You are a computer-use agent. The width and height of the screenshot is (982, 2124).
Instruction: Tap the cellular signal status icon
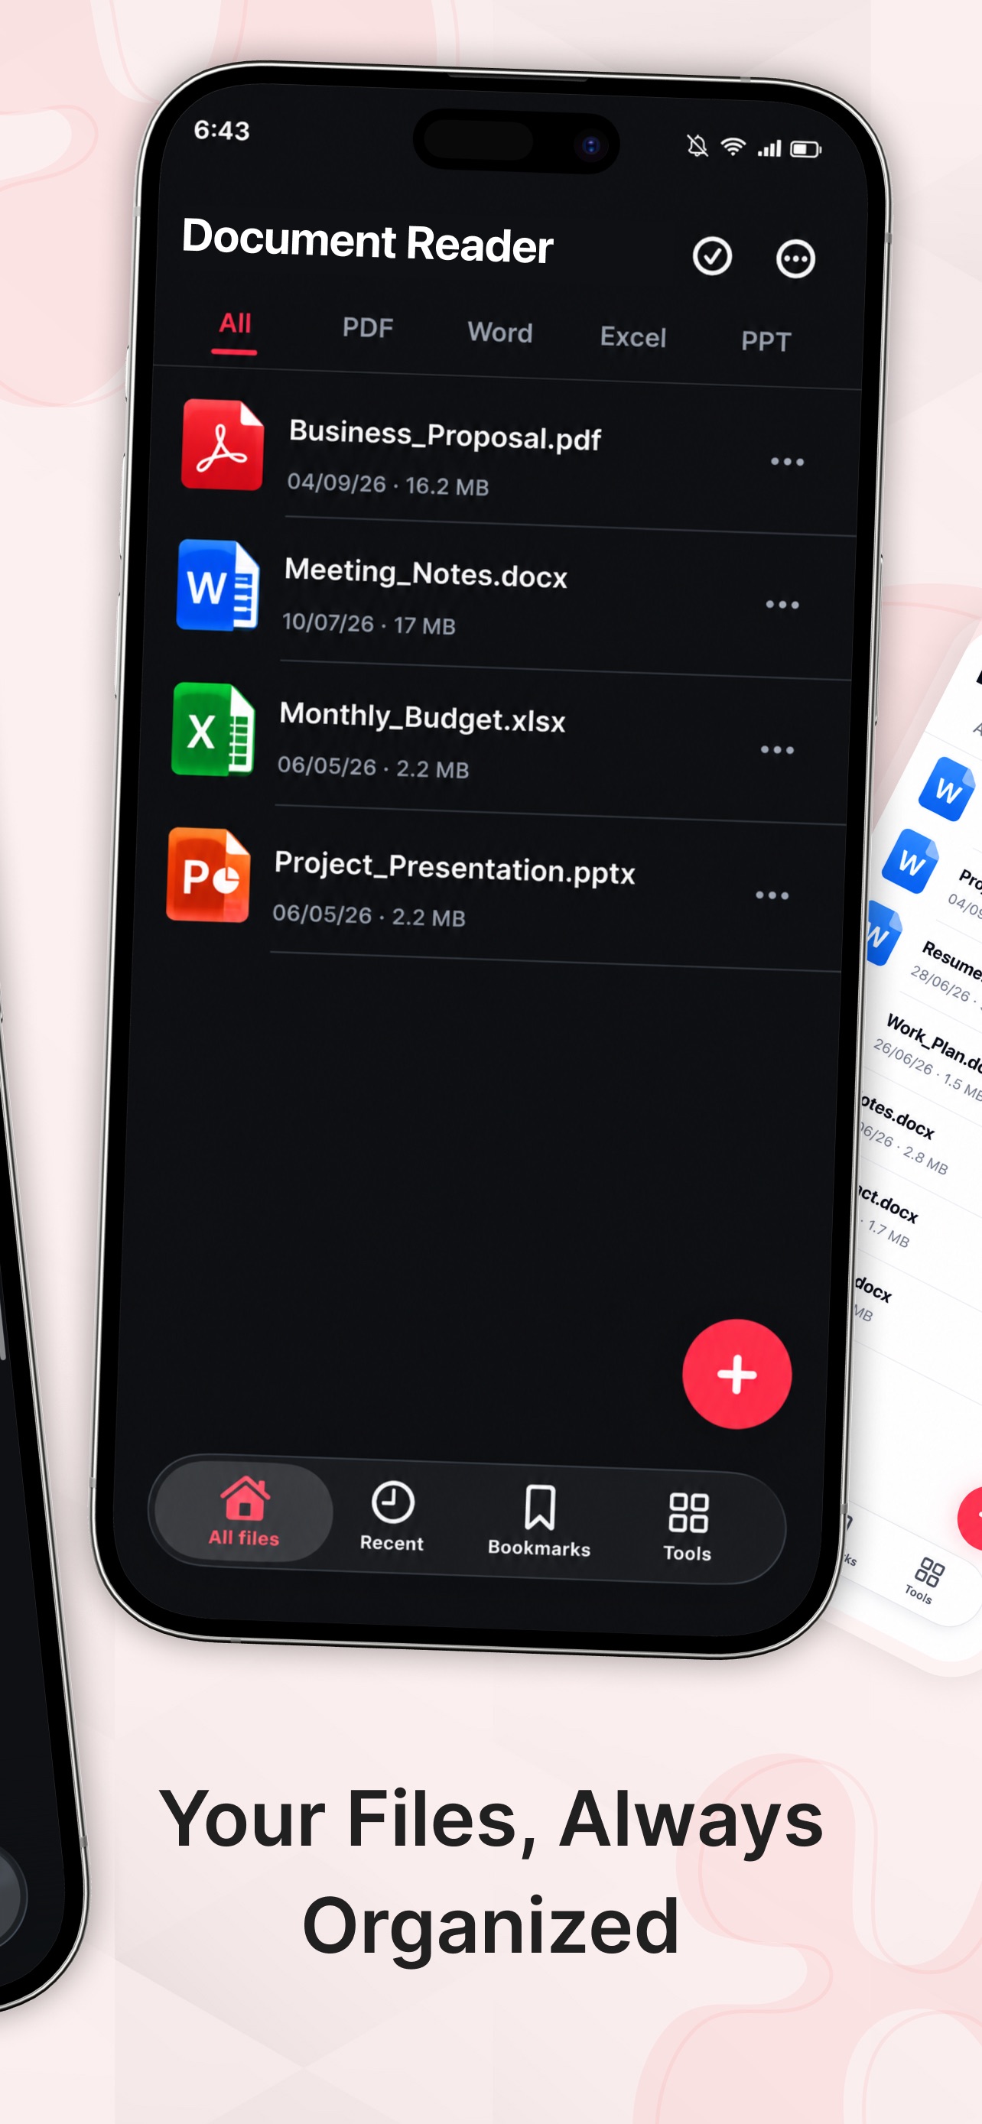tap(769, 148)
